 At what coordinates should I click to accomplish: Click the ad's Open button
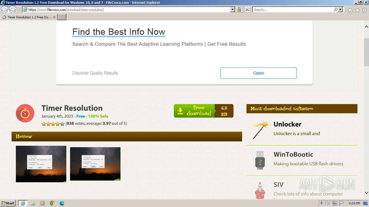(x=258, y=73)
